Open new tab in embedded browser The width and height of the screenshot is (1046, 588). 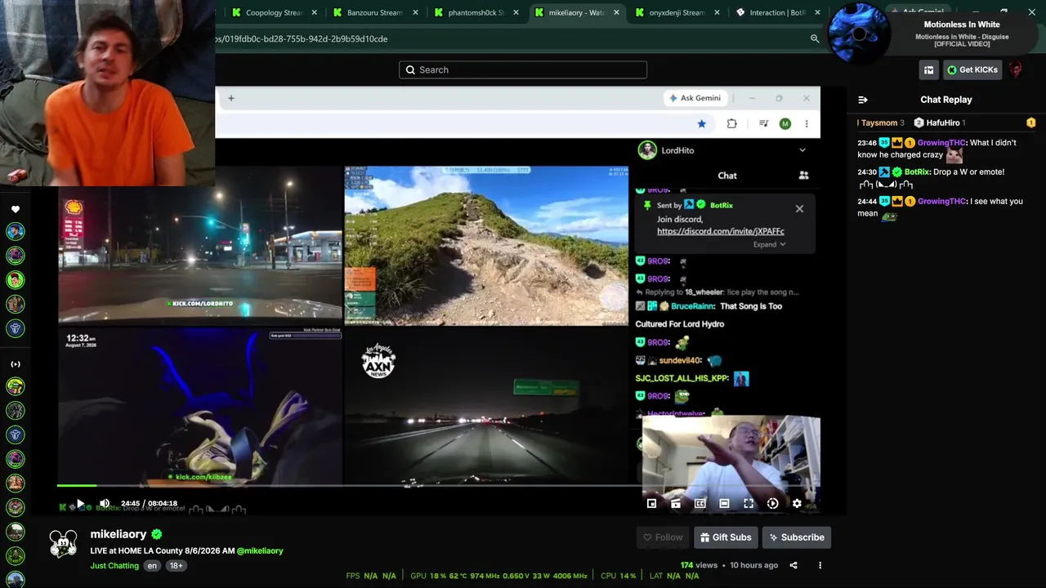click(231, 98)
